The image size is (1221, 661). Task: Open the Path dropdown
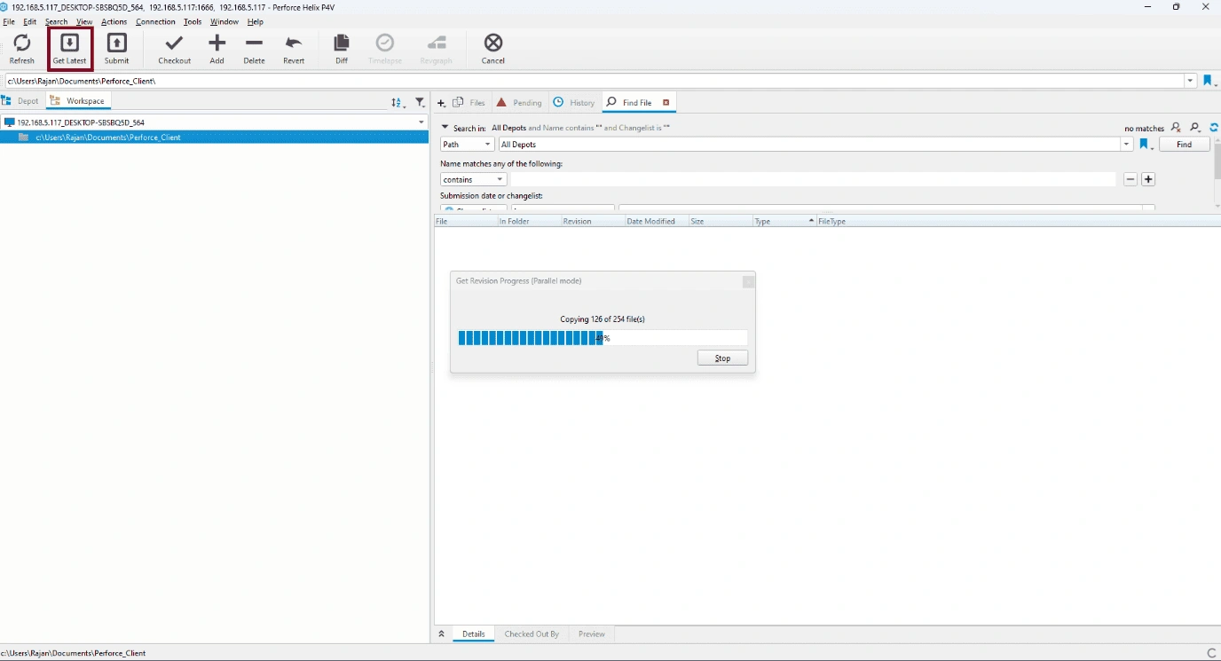coord(468,145)
